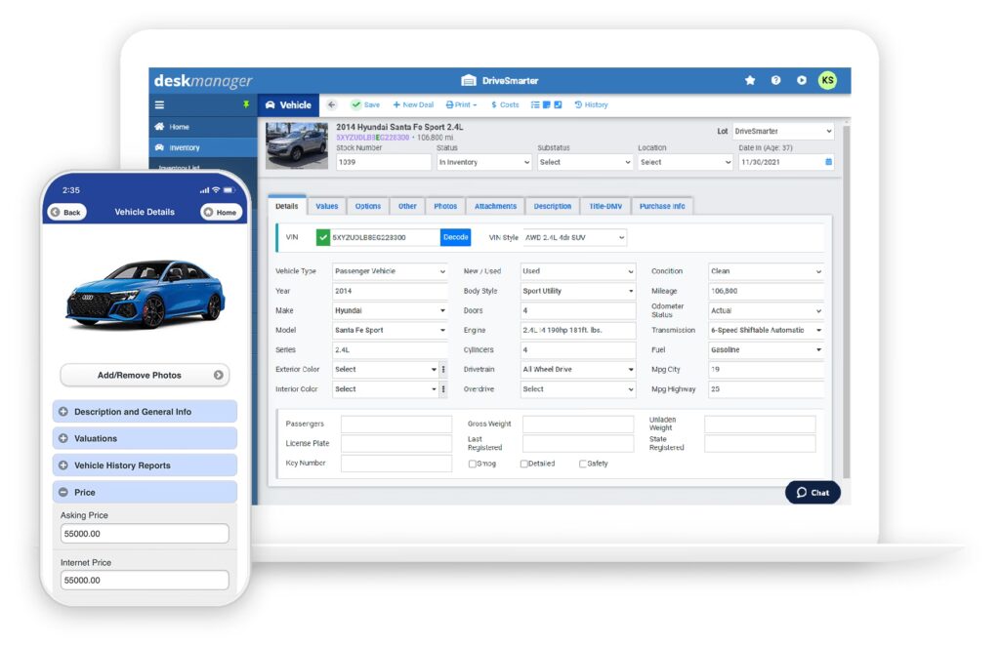Image resolution: width=1000 pixels, height=647 pixels.
Task: Enable the Smog checkbox
Action: 473,464
